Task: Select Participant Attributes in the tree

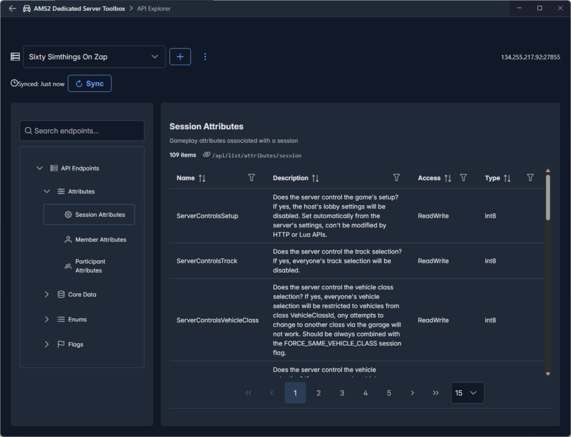Action: (90, 266)
